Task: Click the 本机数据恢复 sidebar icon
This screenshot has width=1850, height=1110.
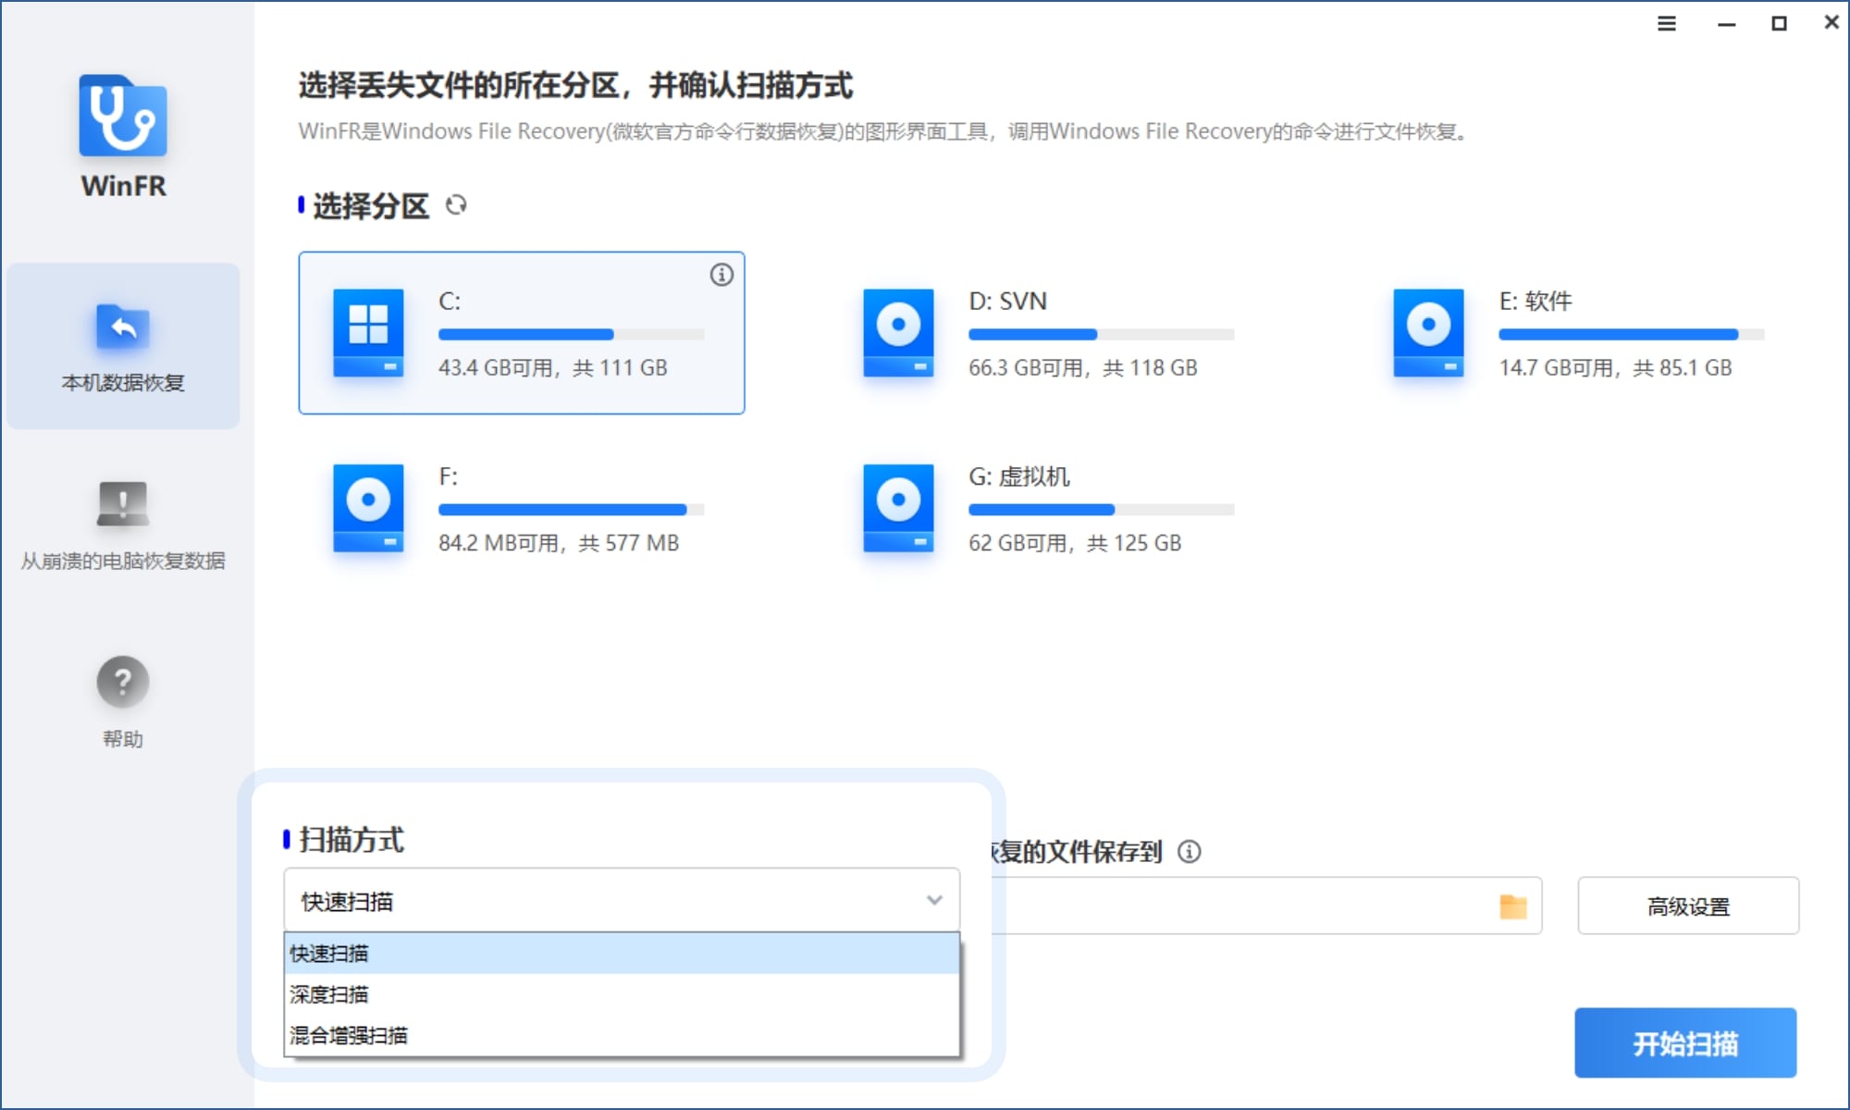Action: click(x=122, y=327)
